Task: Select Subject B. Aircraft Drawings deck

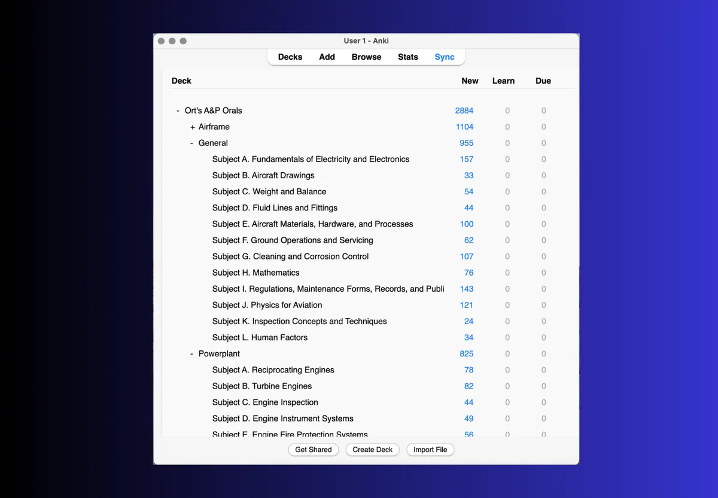Action: pyautogui.click(x=263, y=175)
